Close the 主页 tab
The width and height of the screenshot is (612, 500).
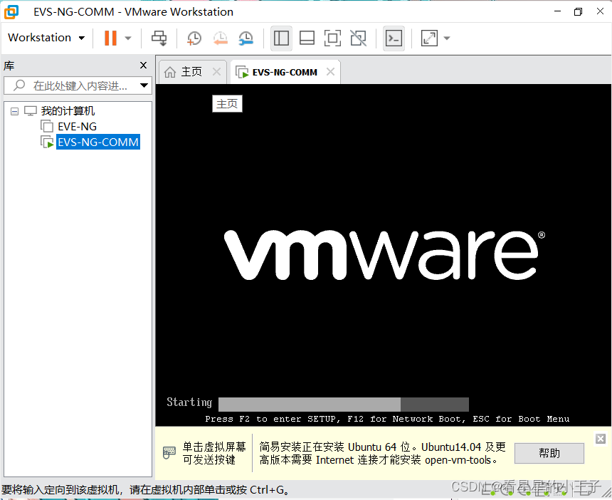click(x=216, y=71)
